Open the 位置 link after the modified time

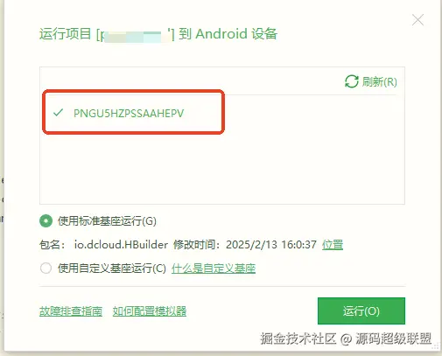pyautogui.click(x=333, y=244)
